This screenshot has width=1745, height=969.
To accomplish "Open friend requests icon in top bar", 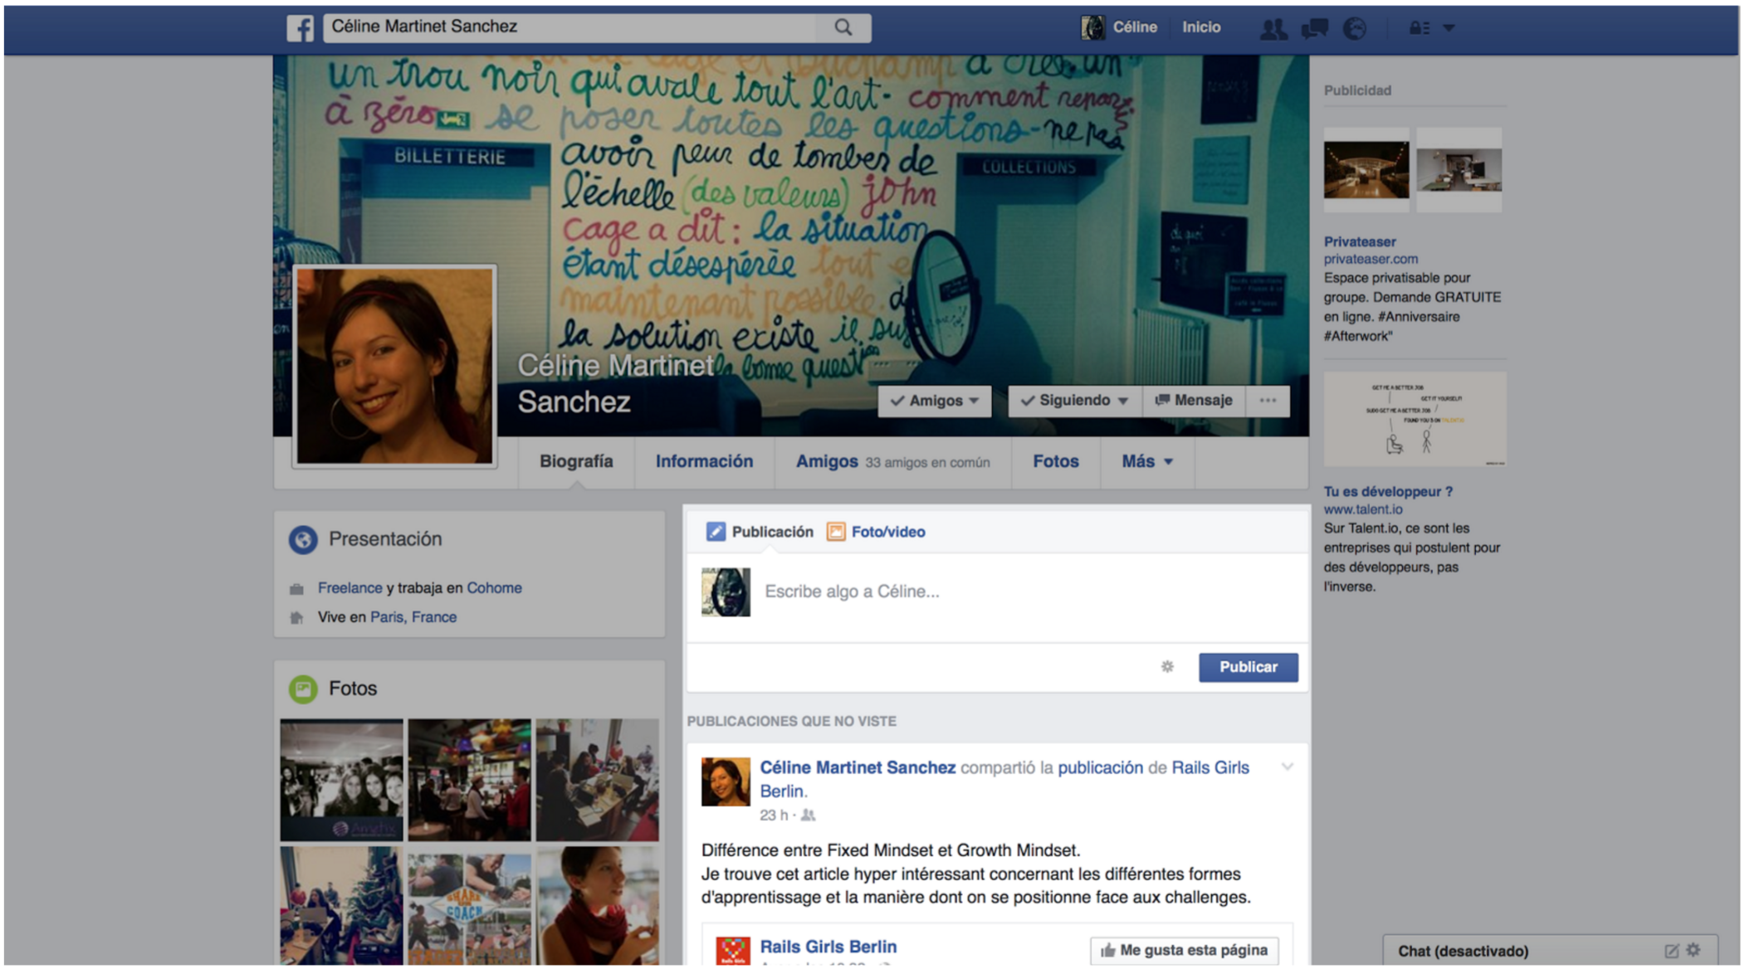I will (1273, 29).
